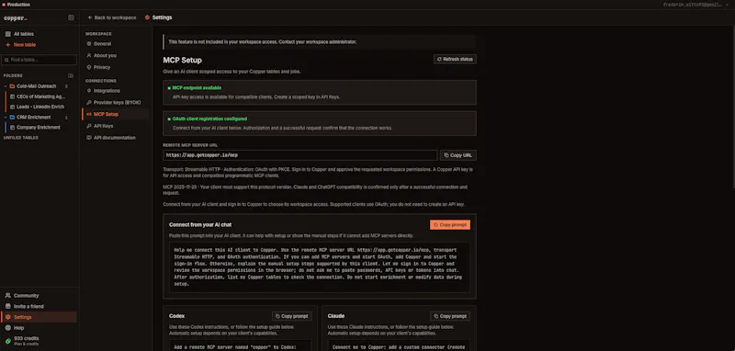The image size is (735, 351).
Task: Click the copper logo
Action: point(16,18)
